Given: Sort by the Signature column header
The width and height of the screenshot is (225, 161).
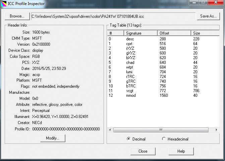Looking at the screenshot, I should pyautogui.click(x=140, y=33).
